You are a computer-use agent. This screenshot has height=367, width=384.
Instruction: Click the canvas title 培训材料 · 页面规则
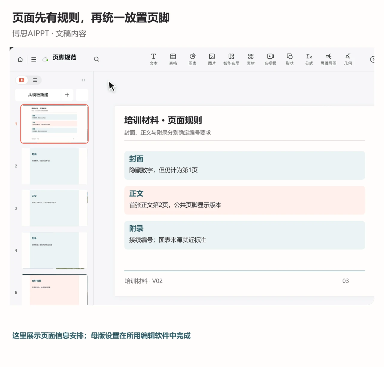pyautogui.click(x=163, y=120)
